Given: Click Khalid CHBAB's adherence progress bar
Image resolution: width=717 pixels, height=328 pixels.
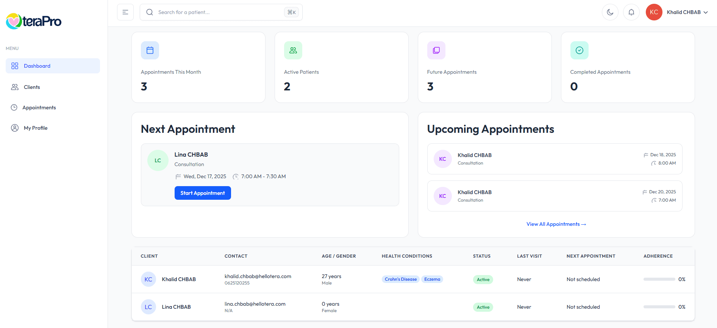Looking at the screenshot, I should tap(659, 279).
